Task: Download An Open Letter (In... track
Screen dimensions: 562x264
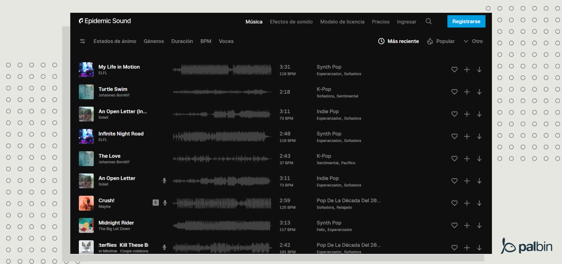Action: tap(479, 114)
